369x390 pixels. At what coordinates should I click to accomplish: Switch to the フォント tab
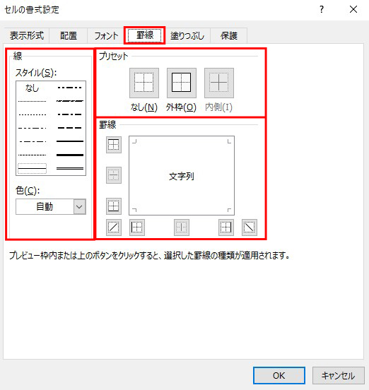click(106, 35)
